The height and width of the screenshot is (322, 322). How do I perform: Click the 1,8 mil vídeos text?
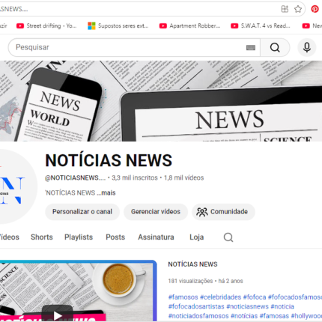coord(183,177)
